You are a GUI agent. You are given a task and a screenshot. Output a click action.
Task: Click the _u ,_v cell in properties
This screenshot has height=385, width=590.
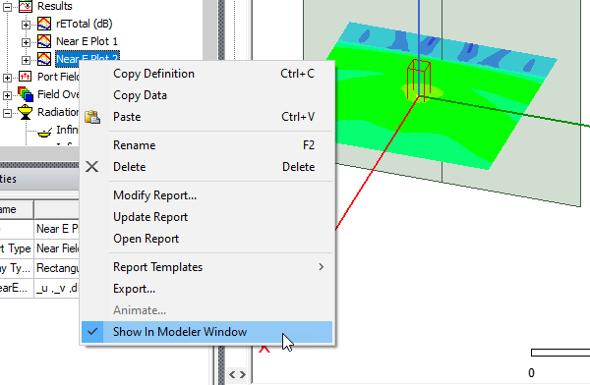(57, 288)
